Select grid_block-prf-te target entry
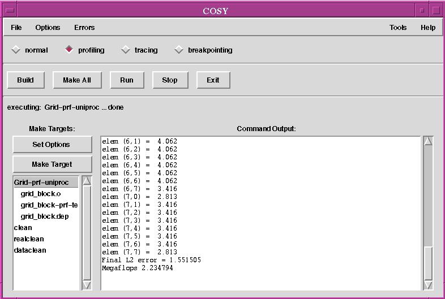The image size is (445, 299). coord(49,205)
